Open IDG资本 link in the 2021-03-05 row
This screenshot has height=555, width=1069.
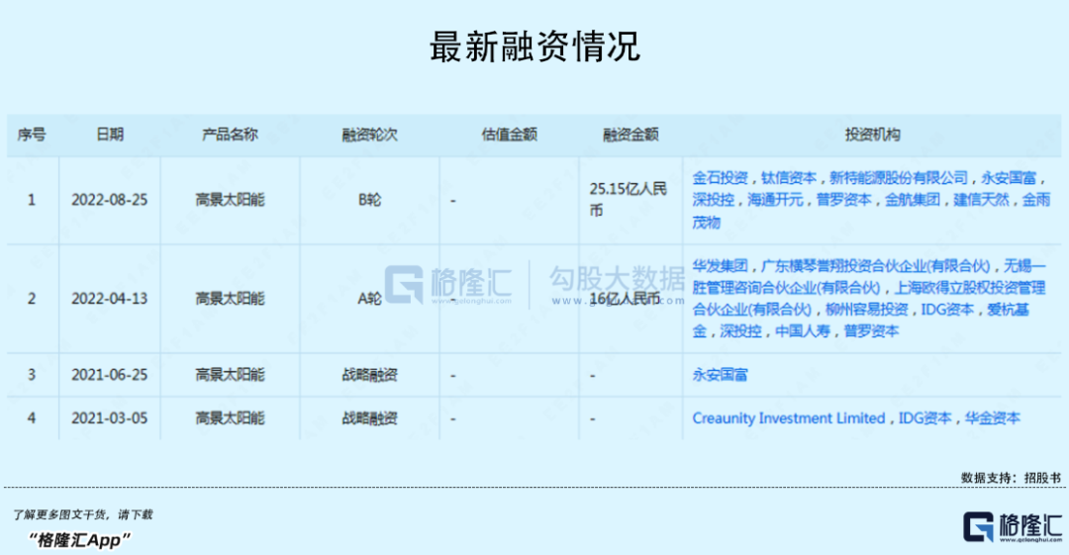[x=924, y=418]
